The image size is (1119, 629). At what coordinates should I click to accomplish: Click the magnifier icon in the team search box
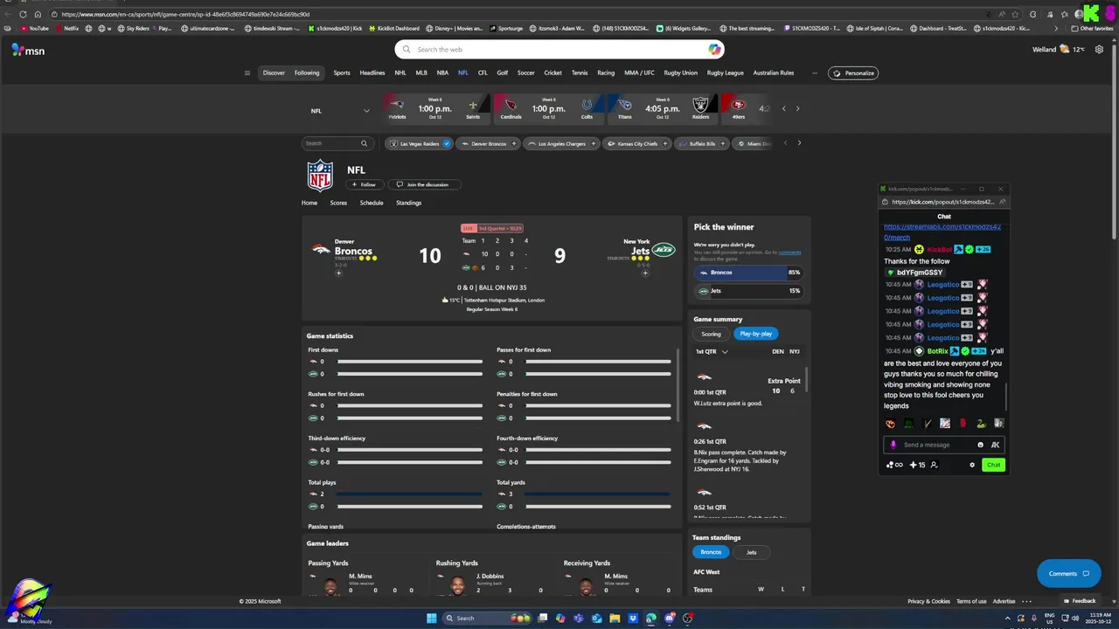(364, 143)
